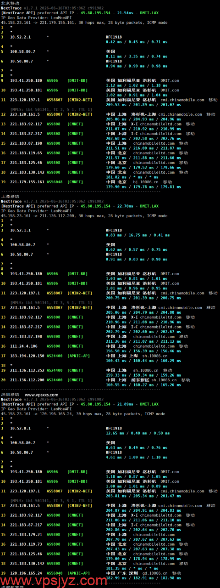
Task: Select latency '8.11 ms / 3.35 ms / 0.74 ms'
Action: [x=136, y=56]
